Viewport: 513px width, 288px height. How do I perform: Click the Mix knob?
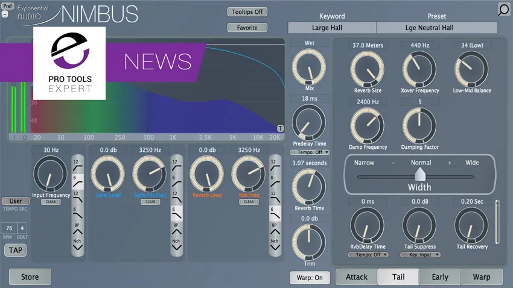[308, 67]
